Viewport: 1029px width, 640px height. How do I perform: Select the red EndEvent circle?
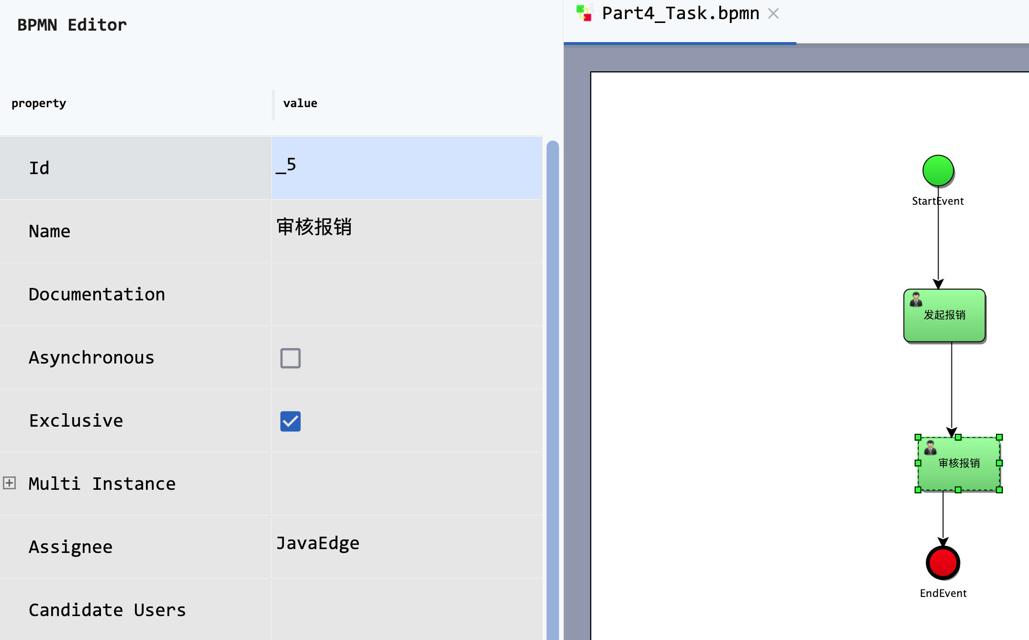click(943, 563)
